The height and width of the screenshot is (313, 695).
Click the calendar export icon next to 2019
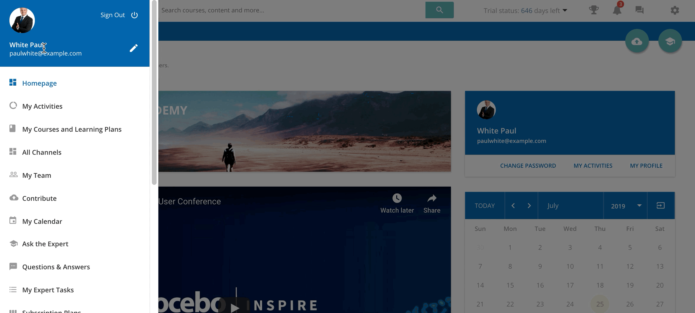pos(660,206)
